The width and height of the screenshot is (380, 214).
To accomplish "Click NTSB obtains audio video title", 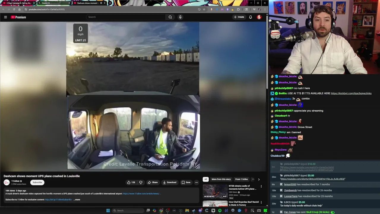I will (x=242, y=187).
